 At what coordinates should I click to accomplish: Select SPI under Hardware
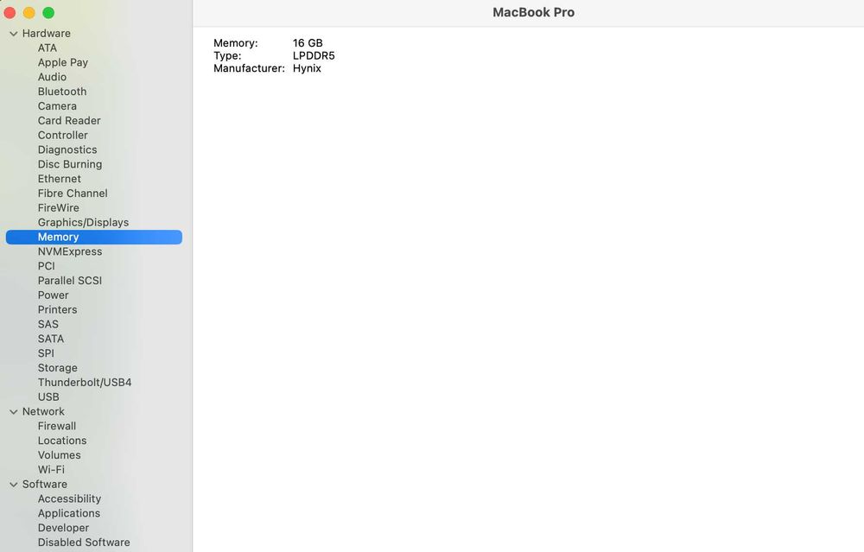[46, 353]
